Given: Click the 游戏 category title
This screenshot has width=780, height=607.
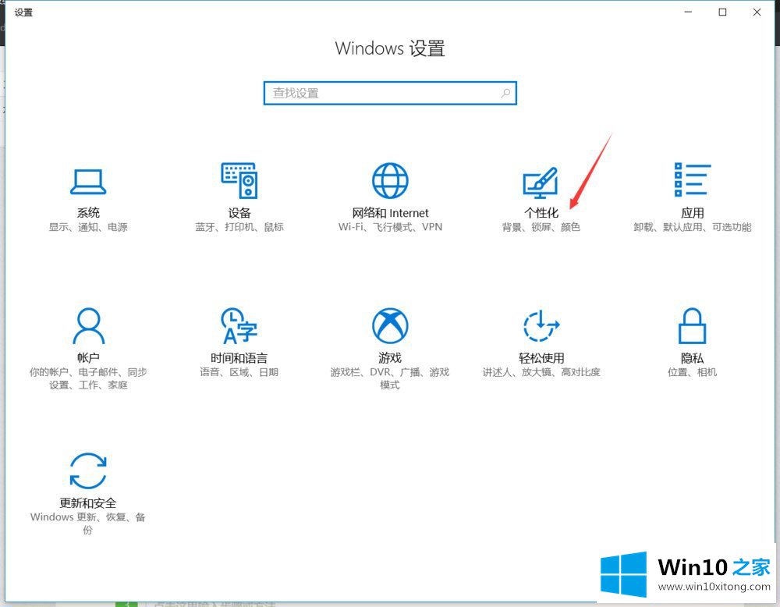Looking at the screenshot, I should pyautogui.click(x=390, y=358).
